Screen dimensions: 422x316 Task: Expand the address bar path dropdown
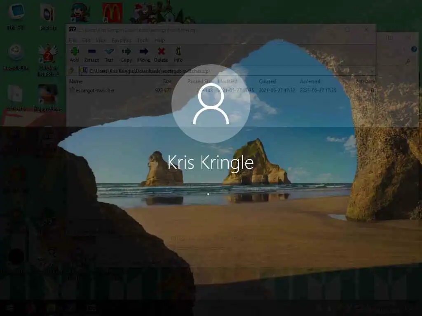[372, 71]
